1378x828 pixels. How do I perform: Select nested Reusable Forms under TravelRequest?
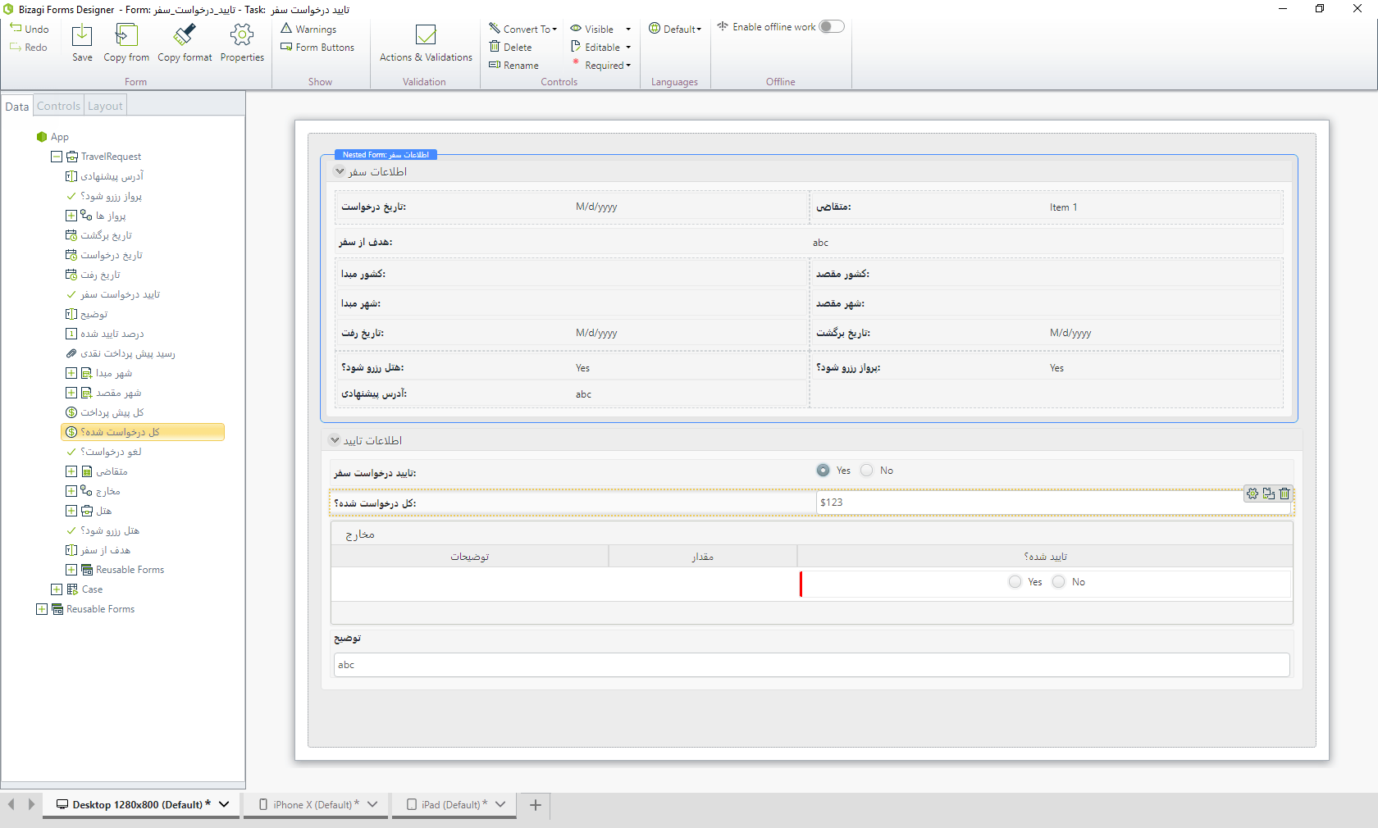[123, 570]
